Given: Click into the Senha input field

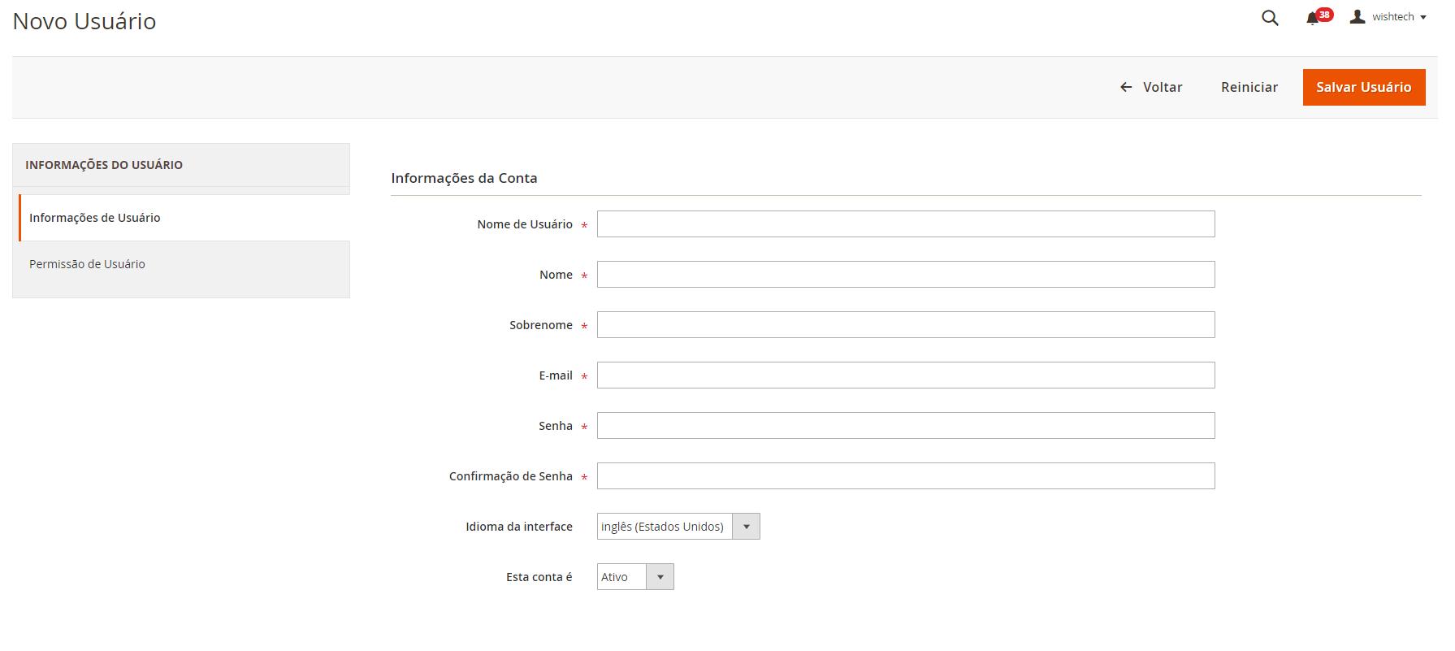Looking at the screenshot, I should point(906,426).
